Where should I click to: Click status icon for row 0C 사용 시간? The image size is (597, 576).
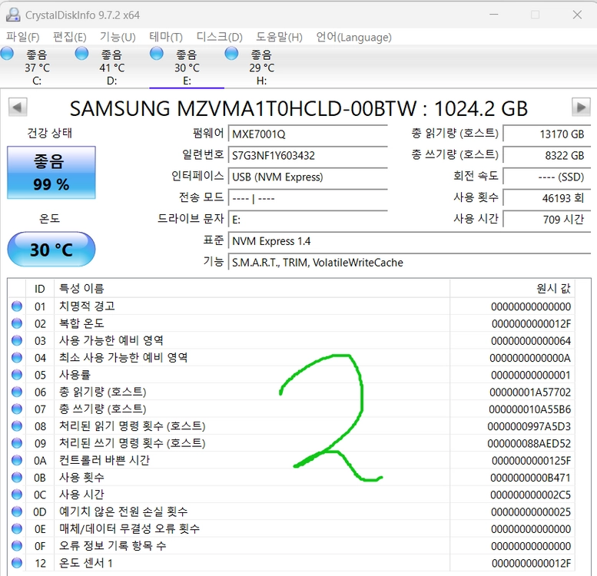point(17,495)
